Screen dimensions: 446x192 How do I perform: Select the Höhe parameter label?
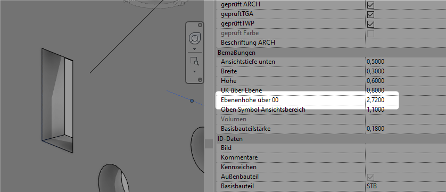228,81
